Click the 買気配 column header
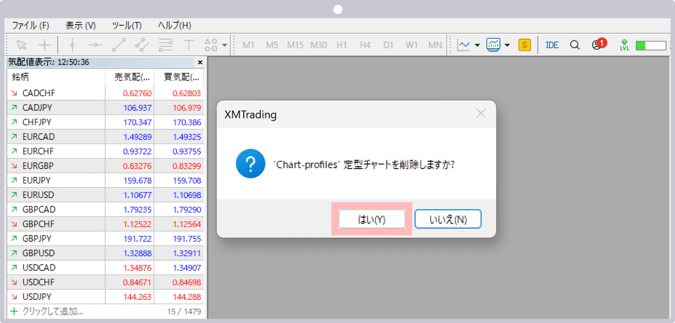Screen dimensions: 675x323 (x=180, y=77)
